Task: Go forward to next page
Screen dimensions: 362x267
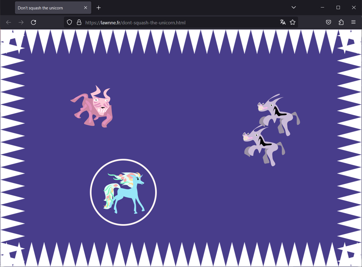Action: tap(21, 22)
